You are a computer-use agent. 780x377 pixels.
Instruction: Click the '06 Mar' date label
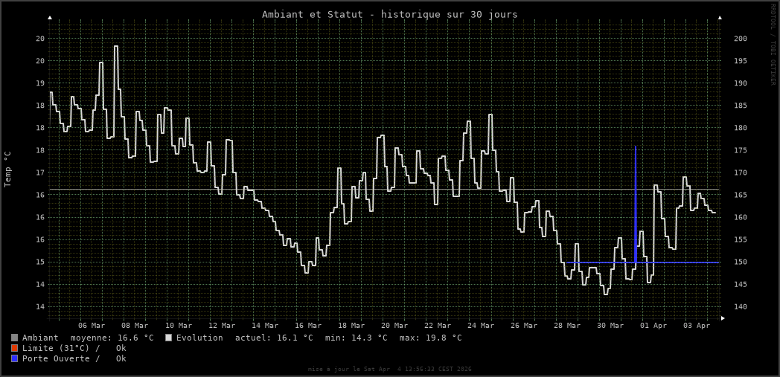click(92, 326)
